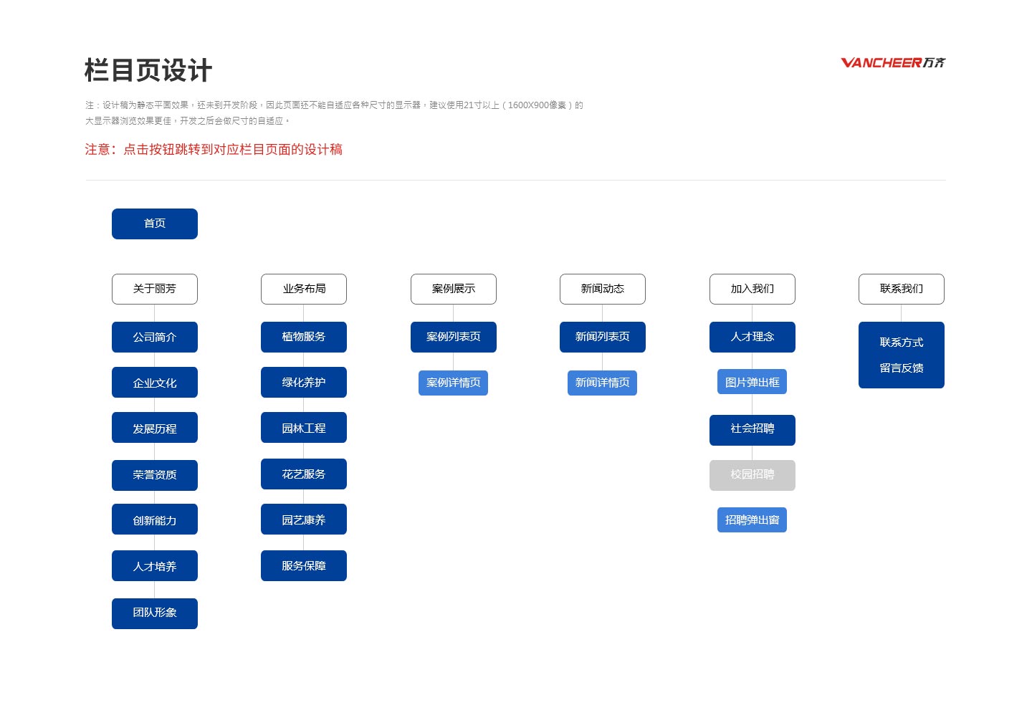This screenshot has width=1032, height=723.
Task: Open 联系方式 留言反馈 contact block
Action: (x=902, y=355)
